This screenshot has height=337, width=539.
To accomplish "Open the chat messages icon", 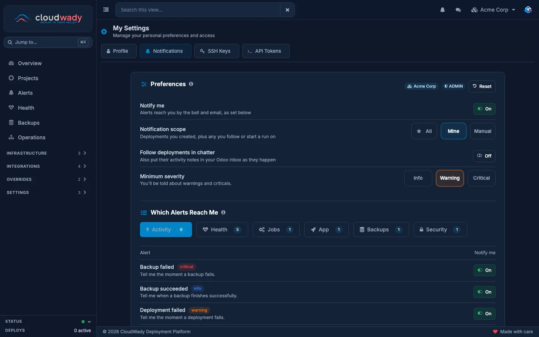I will (458, 10).
